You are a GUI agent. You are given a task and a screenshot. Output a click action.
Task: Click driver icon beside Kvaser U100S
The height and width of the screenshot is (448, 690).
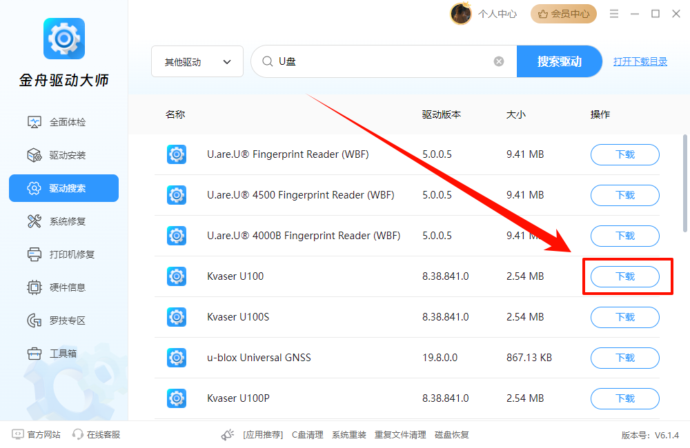click(x=177, y=317)
